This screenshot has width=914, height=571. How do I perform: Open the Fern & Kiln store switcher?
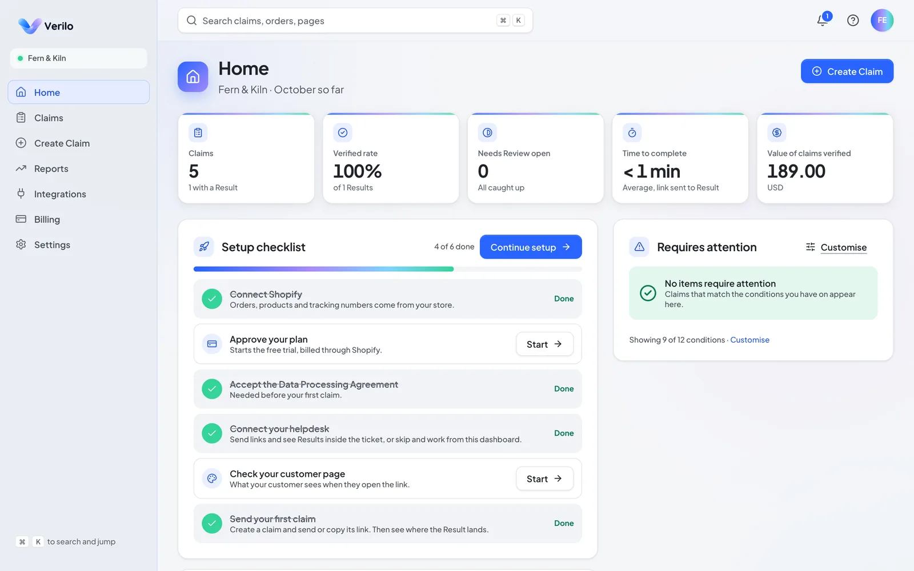click(79, 58)
